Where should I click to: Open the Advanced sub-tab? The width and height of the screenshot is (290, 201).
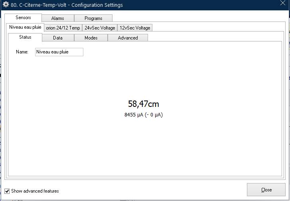(x=128, y=38)
